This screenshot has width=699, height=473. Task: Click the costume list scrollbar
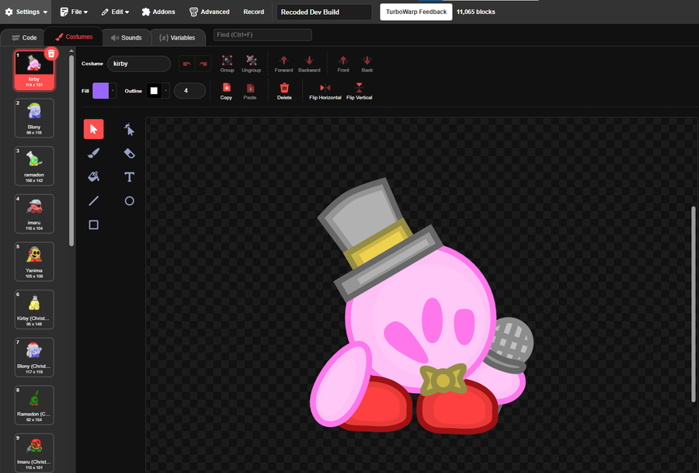tap(71, 150)
